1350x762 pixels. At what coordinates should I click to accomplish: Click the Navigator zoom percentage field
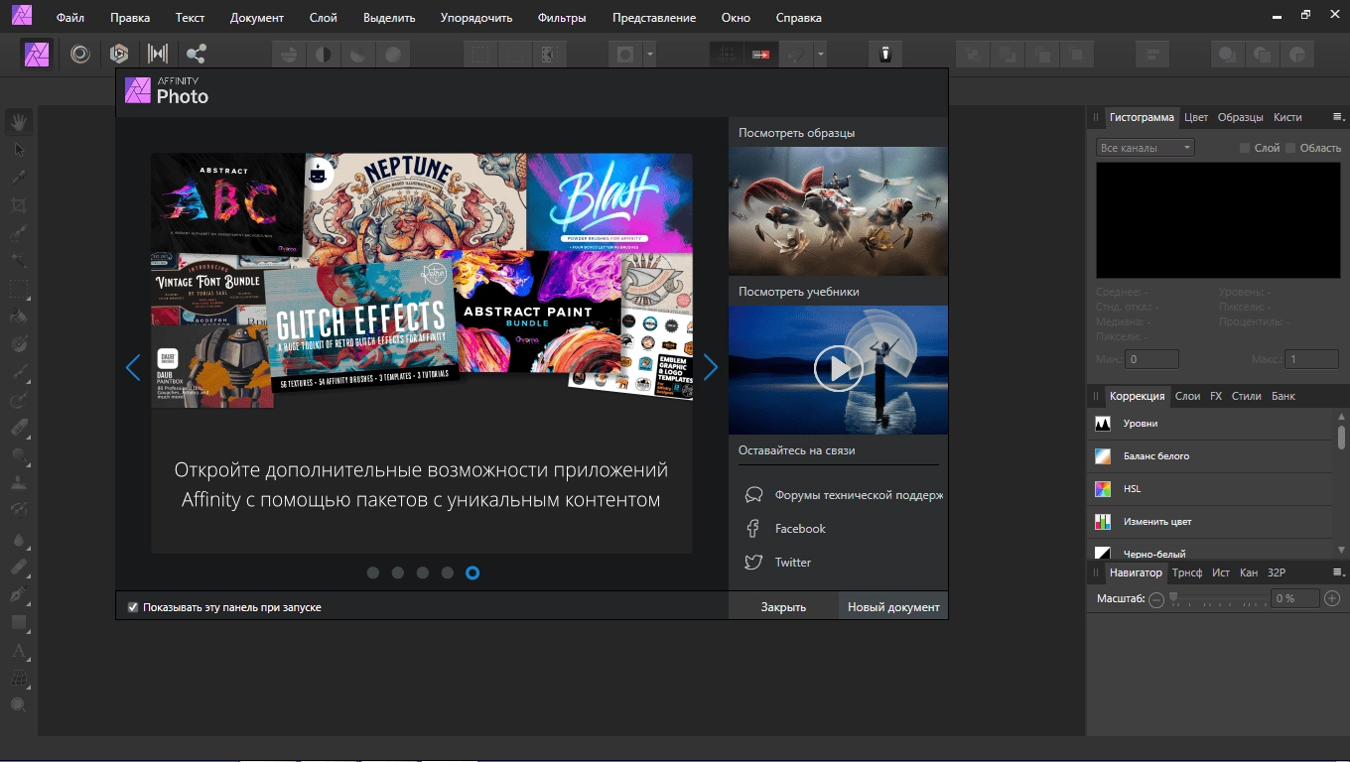tap(1296, 599)
